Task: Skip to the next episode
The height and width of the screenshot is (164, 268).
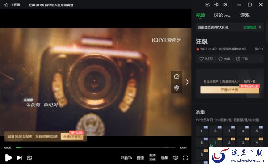Action: coord(19,158)
